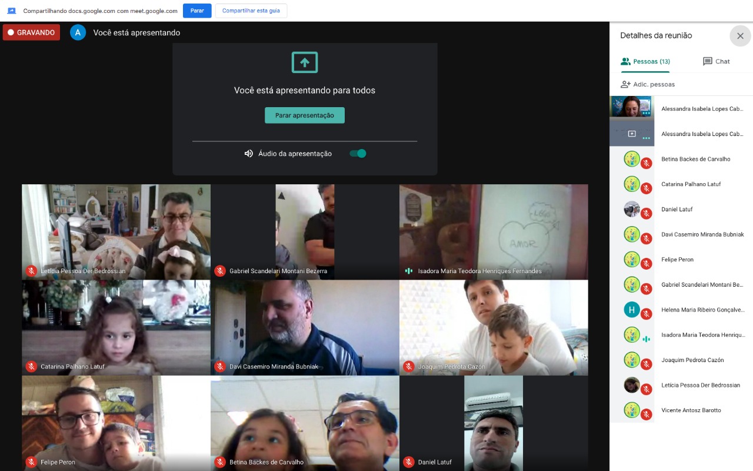
Task: Click muted mic badge on Davi Casemiro's video tile
Action: (220, 366)
